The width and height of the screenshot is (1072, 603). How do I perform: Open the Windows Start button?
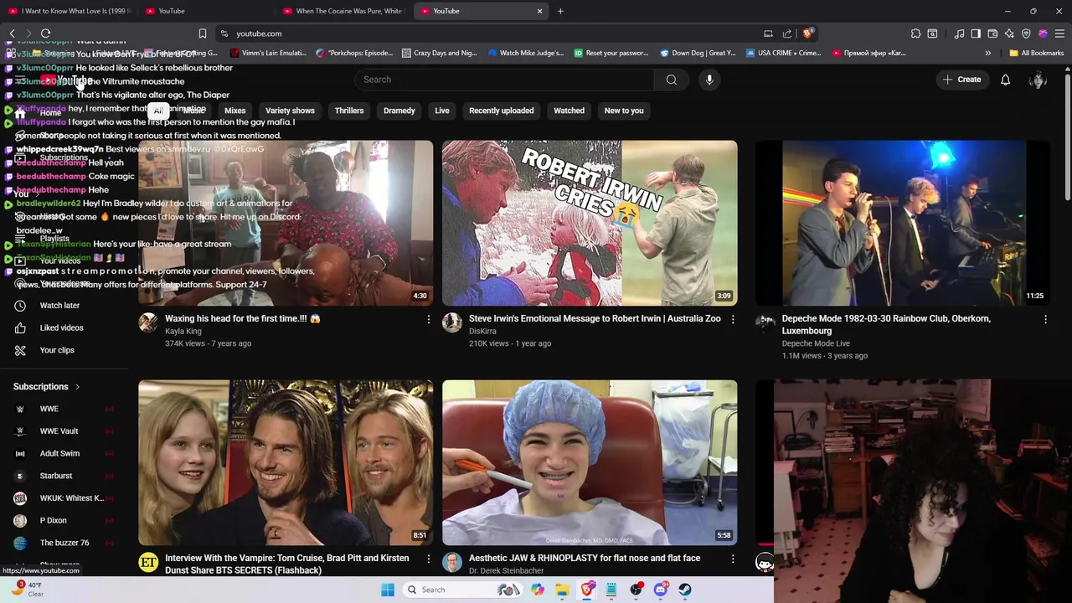coord(387,590)
